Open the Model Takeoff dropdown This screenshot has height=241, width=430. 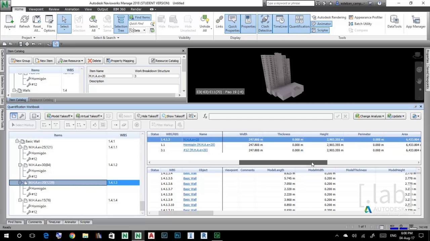coord(59,116)
